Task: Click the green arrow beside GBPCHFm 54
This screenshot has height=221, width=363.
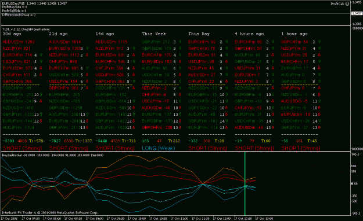Action: point(319,42)
